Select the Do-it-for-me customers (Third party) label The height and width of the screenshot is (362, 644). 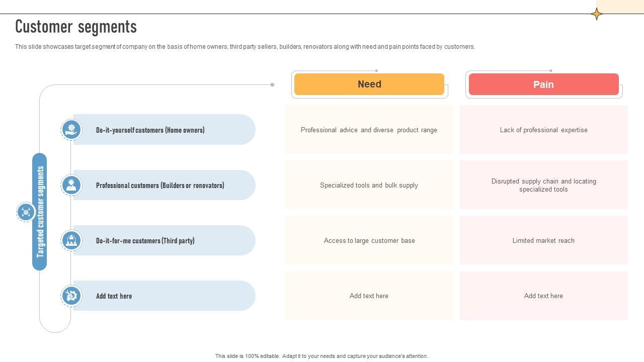tap(145, 241)
